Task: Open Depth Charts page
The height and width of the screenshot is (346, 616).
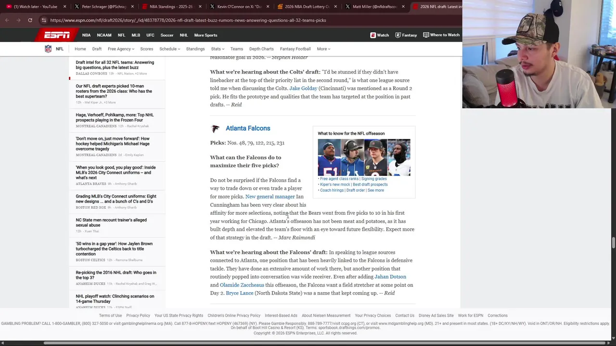Action: 261,49
